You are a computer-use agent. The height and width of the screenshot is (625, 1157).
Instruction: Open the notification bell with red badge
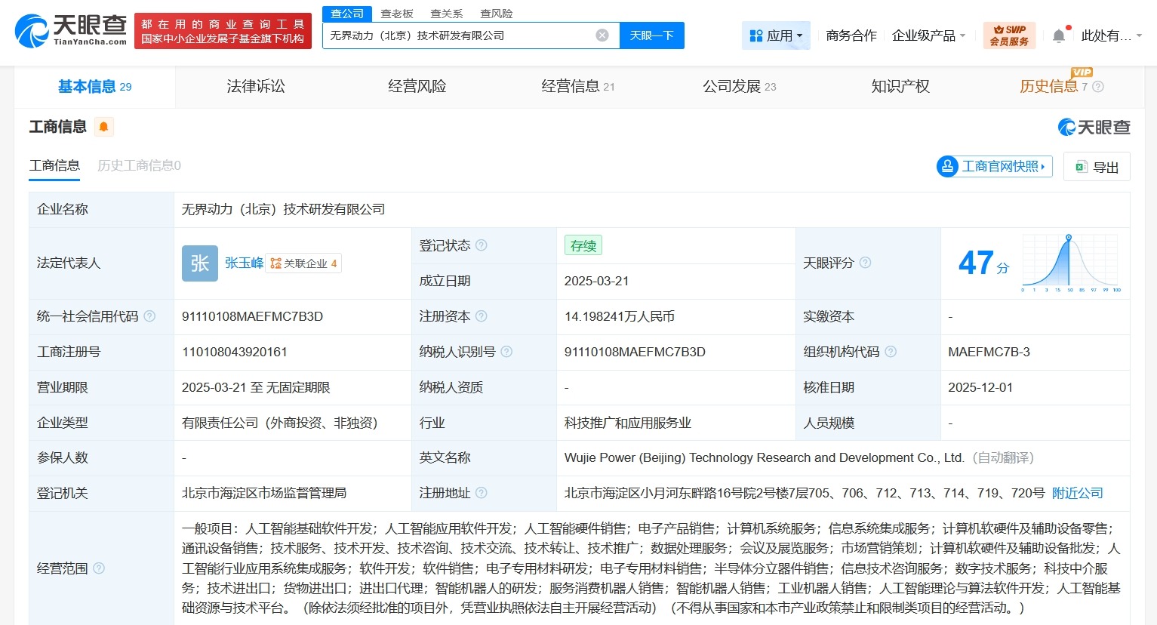tap(1058, 34)
